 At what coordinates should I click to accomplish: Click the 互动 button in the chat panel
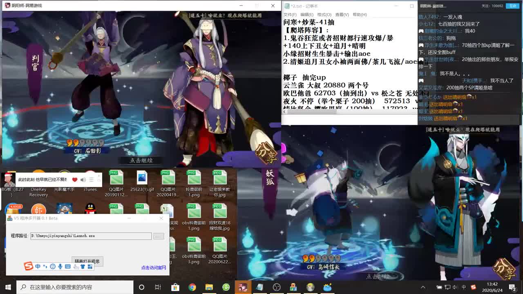(x=512, y=6)
